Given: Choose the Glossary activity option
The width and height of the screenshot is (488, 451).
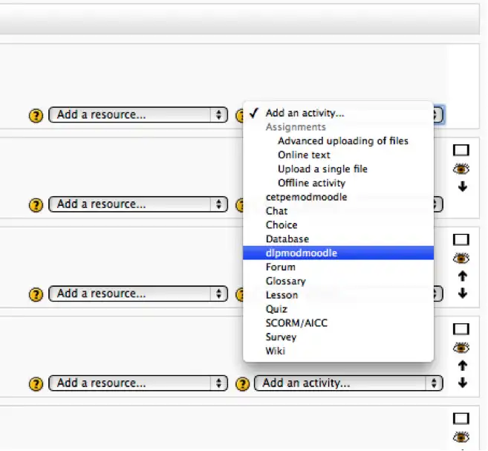Looking at the screenshot, I should [x=285, y=281].
